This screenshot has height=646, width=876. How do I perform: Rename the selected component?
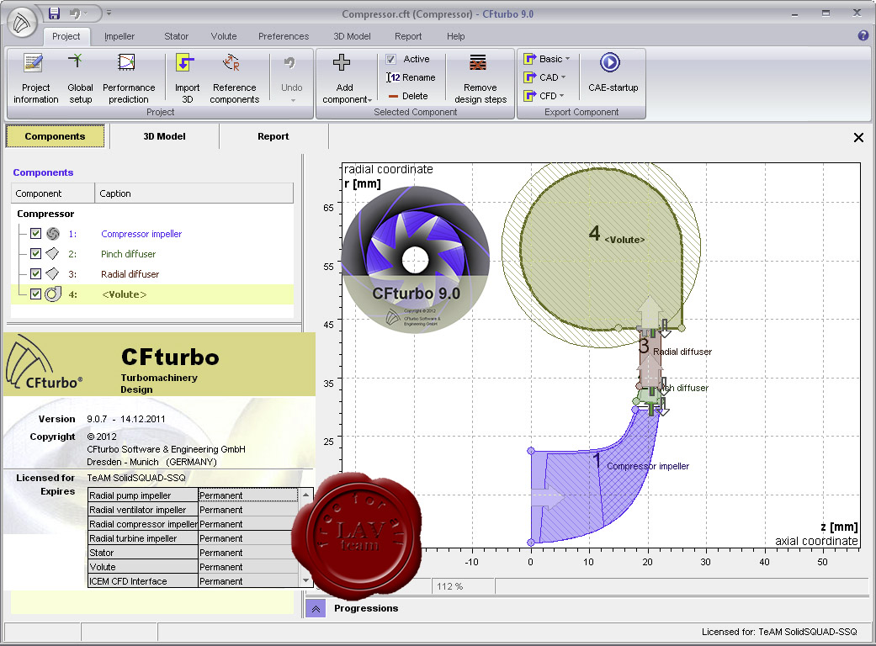[x=411, y=77]
